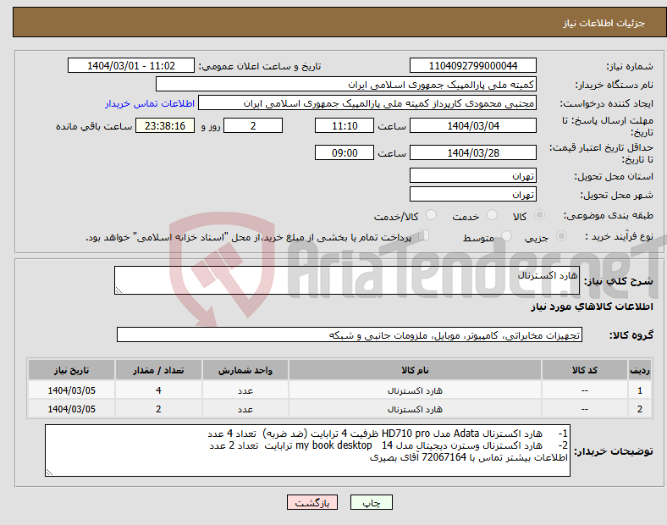Toggle the اسناد خزانه اسلامی payment checkbox
This screenshot has height=525, width=667.
tap(424, 235)
